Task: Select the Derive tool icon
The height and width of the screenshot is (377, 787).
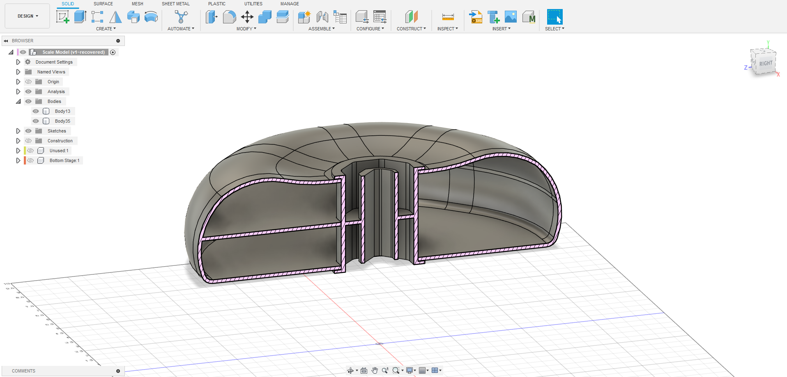Action: click(97, 17)
